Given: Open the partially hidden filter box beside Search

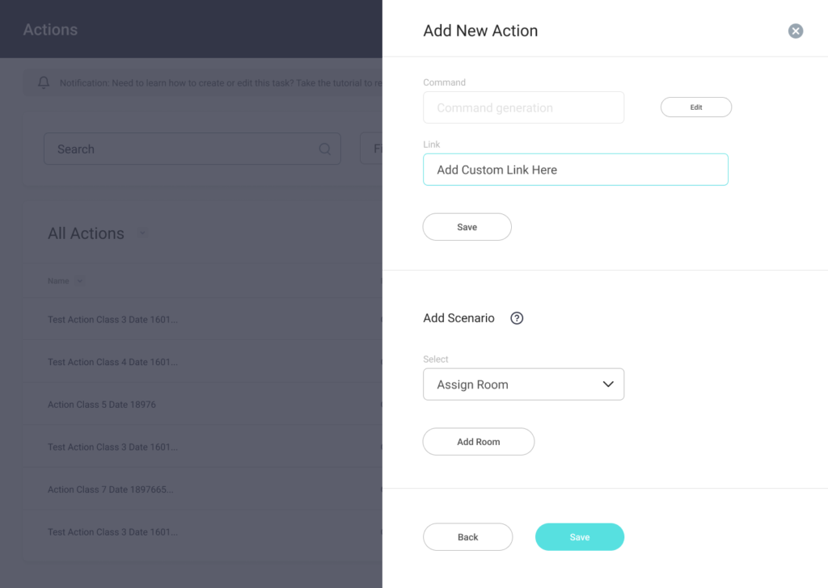Looking at the screenshot, I should point(371,149).
